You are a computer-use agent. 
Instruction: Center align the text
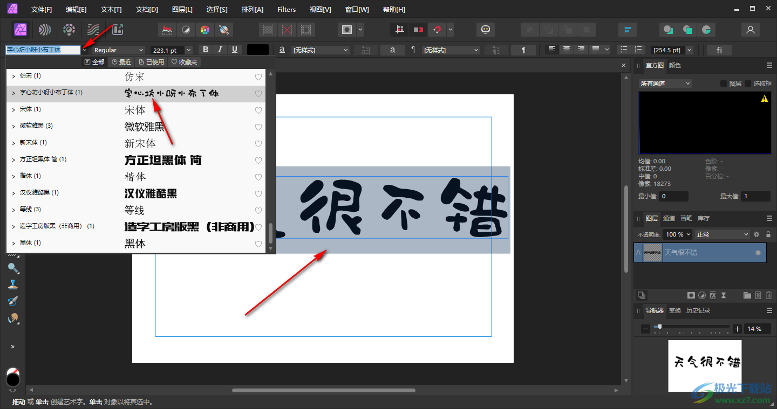pos(566,50)
